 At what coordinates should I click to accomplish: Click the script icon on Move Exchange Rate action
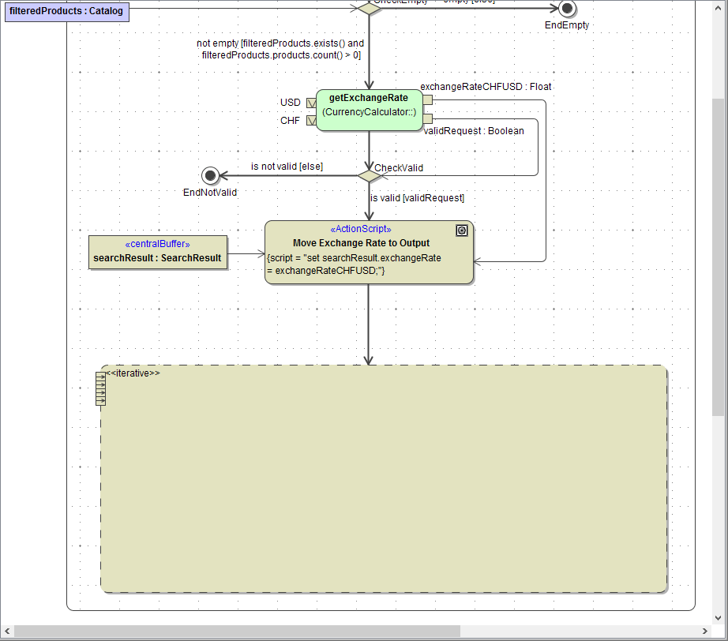pos(462,231)
